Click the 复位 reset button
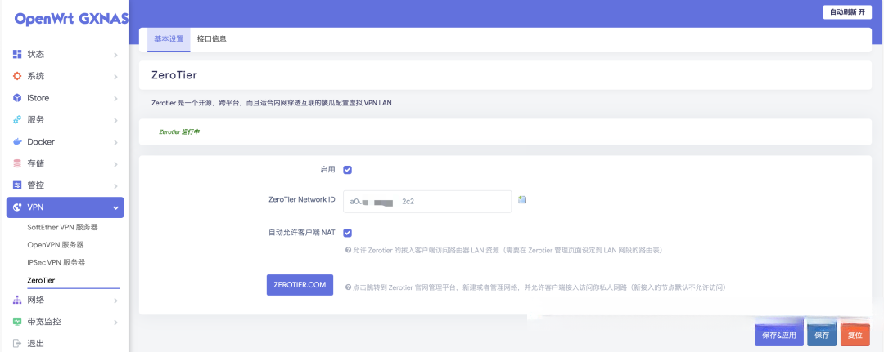 (855, 335)
